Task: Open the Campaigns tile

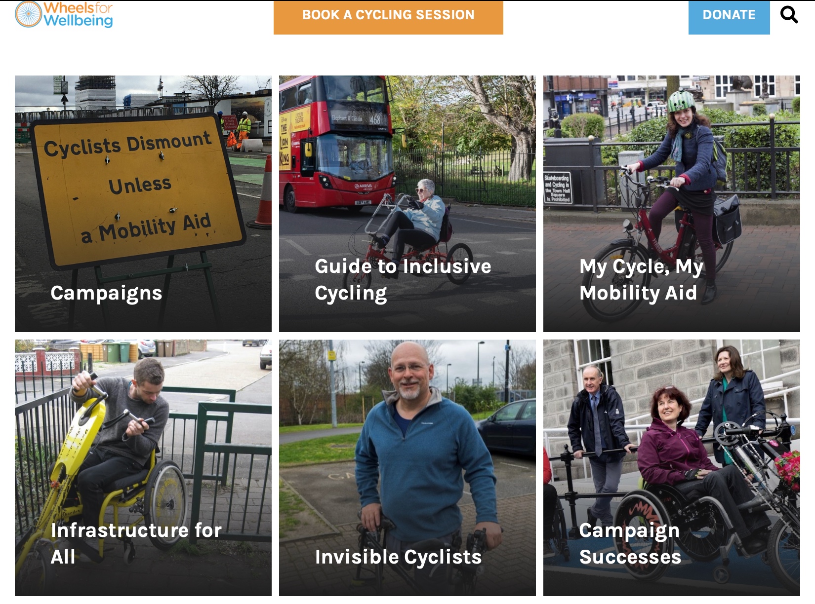Action: click(143, 204)
